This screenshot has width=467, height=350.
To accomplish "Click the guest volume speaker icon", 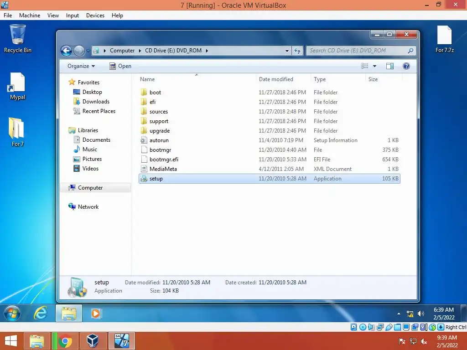I will 421,314.
